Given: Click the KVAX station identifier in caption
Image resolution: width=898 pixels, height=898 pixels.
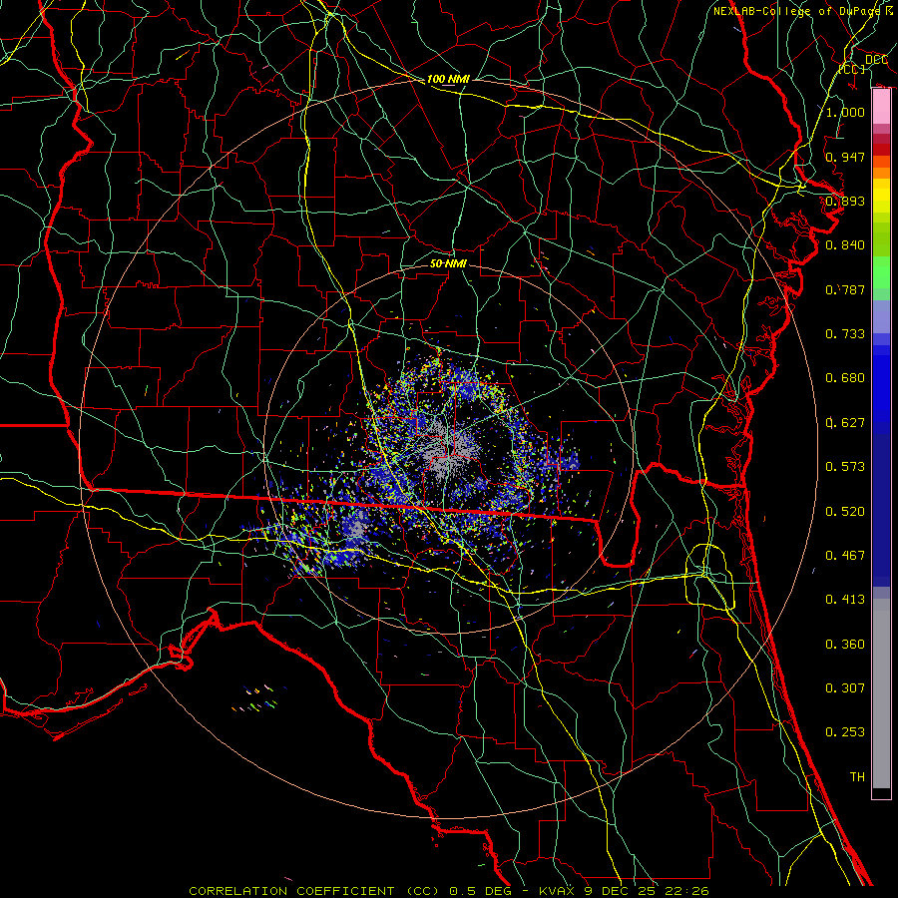Looking at the screenshot, I should point(558,891).
